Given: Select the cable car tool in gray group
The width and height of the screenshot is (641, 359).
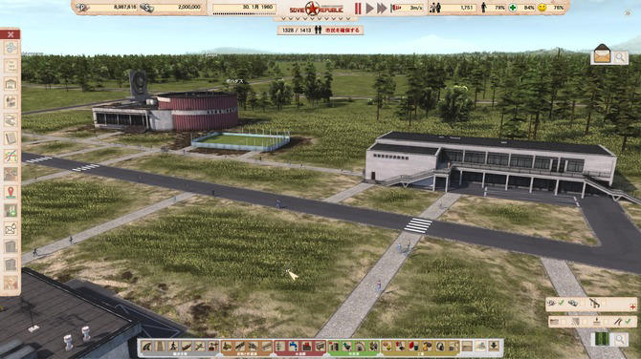Looking at the screenshot, I should (x=213, y=346).
